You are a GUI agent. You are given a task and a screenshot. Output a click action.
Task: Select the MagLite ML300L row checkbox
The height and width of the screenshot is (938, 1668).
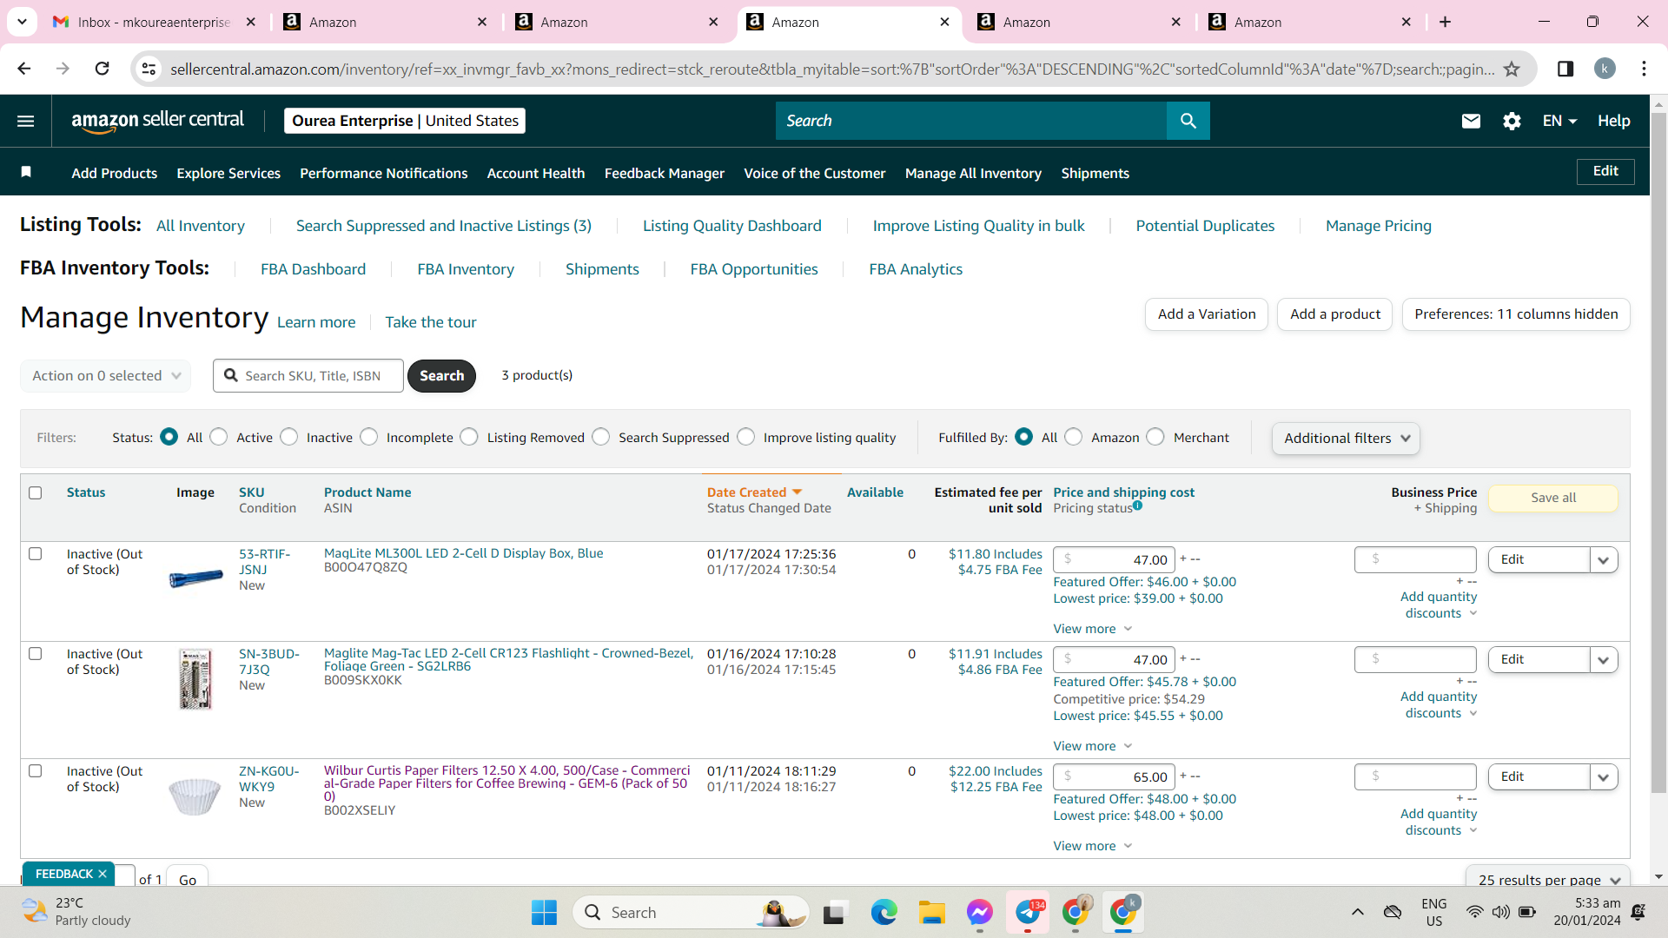tap(36, 553)
